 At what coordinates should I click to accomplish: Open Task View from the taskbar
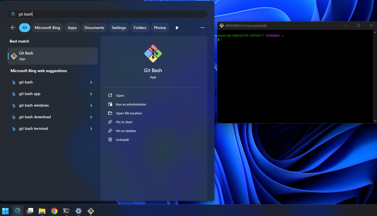tap(30, 211)
